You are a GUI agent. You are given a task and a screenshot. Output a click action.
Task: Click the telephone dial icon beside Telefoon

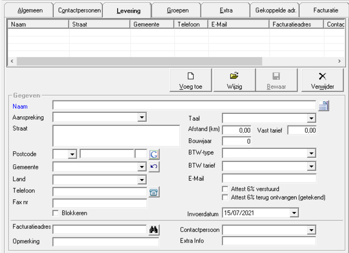[154, 192]
